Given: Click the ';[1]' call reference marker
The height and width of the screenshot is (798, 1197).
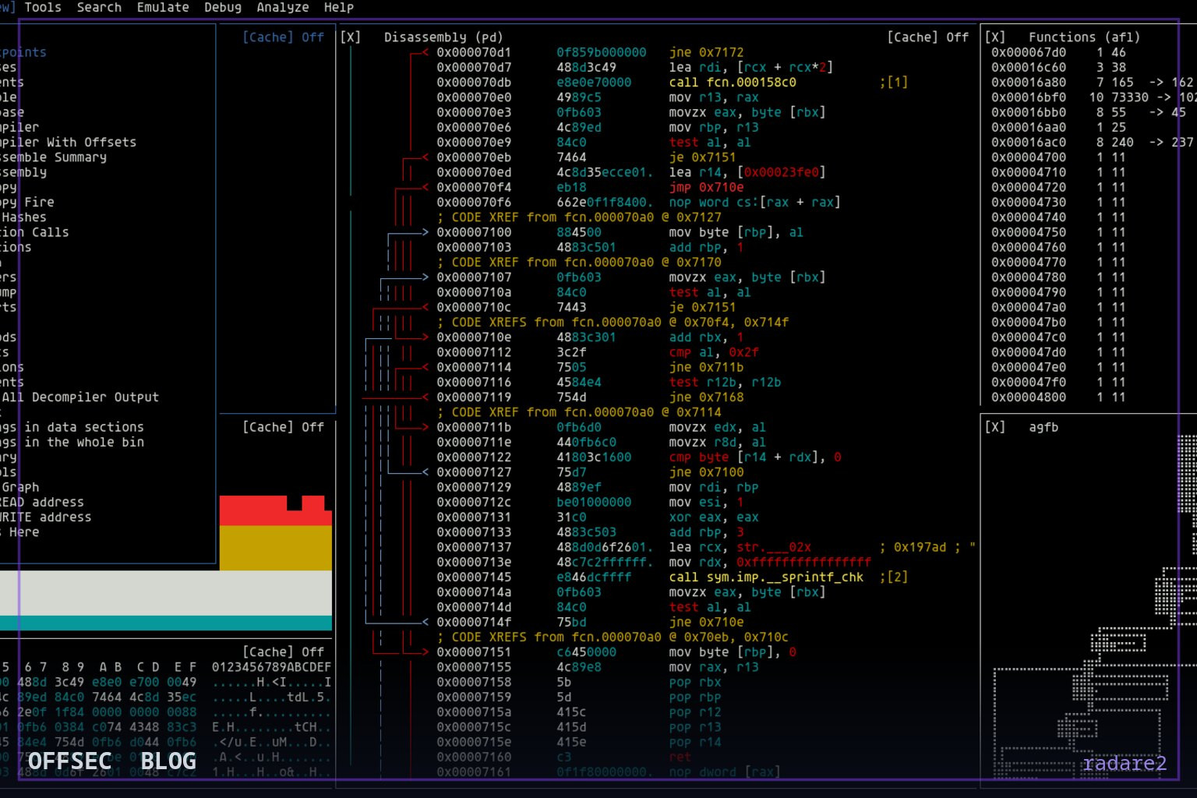Looking at the screenshot, I should 894,83.
